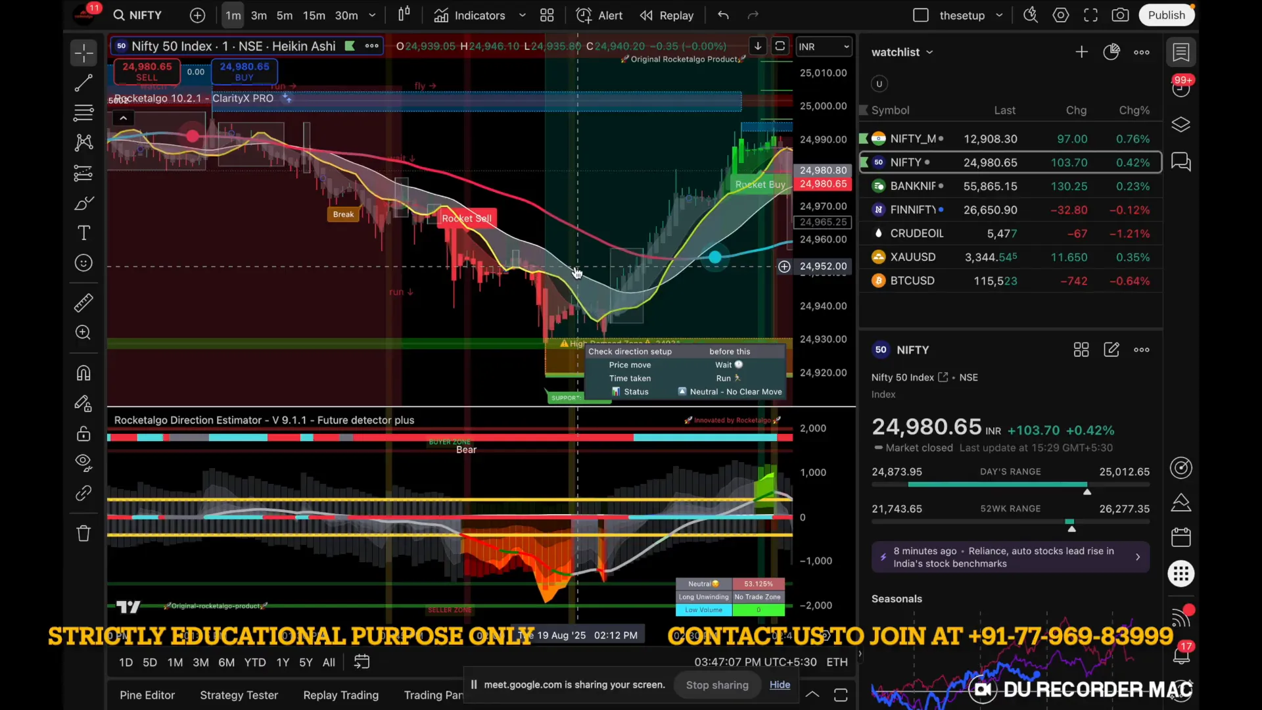Toggle stay in drawing mode
This screenshot has height=710, width=1262.
[x=83, y=403]
